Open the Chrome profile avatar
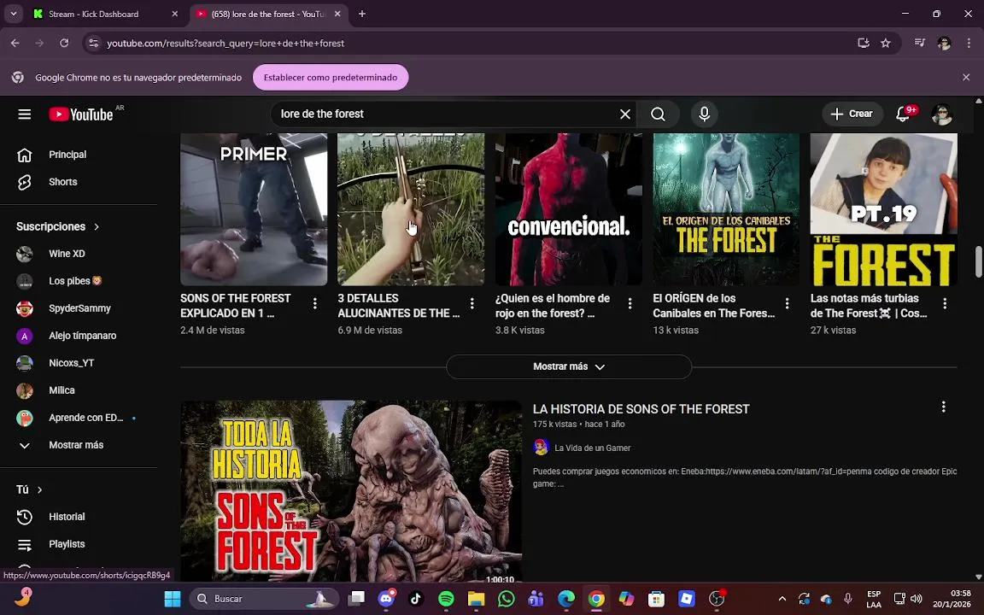 click(944, 44)
